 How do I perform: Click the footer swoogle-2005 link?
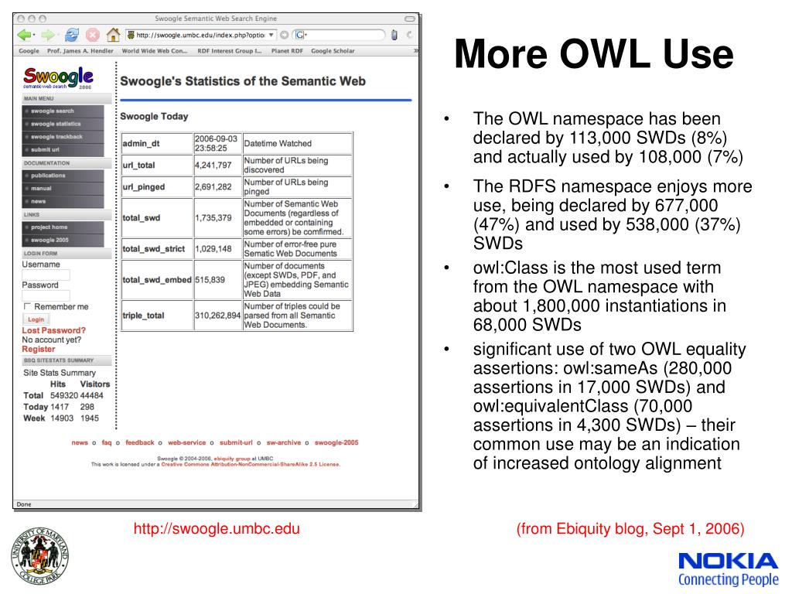coord(336,442)
